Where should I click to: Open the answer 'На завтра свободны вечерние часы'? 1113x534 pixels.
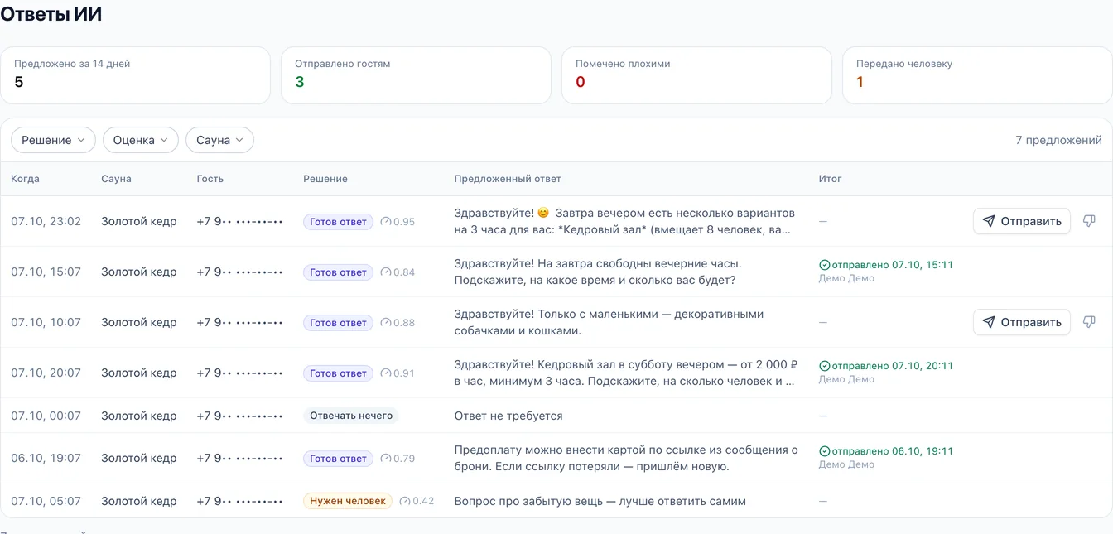pos(598,272)
